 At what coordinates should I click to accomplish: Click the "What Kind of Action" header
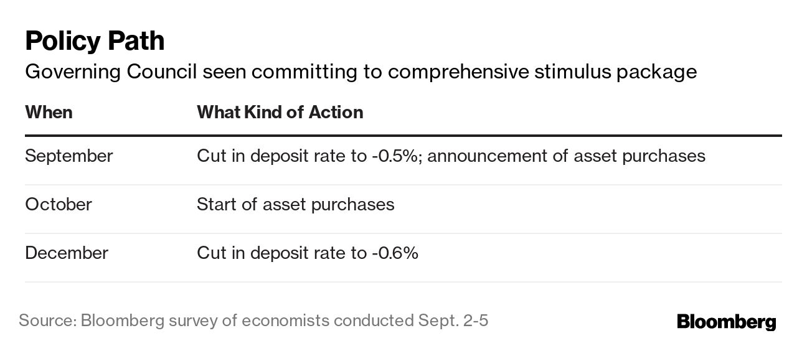coord(280,112)
